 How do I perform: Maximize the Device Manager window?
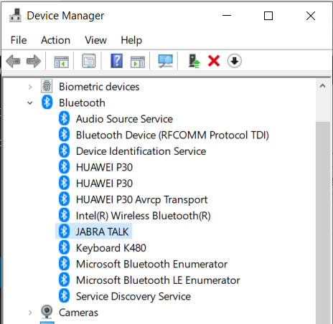point(268,16)
